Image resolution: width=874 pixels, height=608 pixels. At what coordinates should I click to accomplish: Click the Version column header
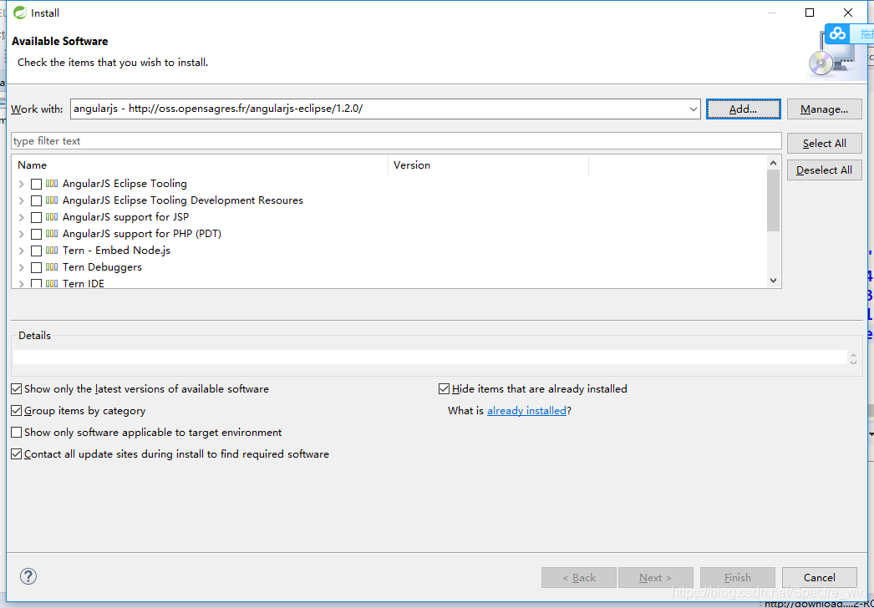(488, 165)
